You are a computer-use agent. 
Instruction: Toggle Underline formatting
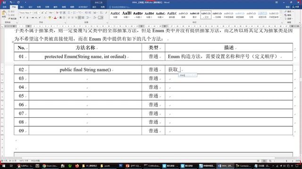27,18
